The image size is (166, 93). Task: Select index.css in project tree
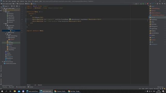click(10, 44)
